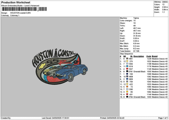Screen dimensions: 169x120
Task: Click the Stop Sequence label
Action: pos(126,54)
